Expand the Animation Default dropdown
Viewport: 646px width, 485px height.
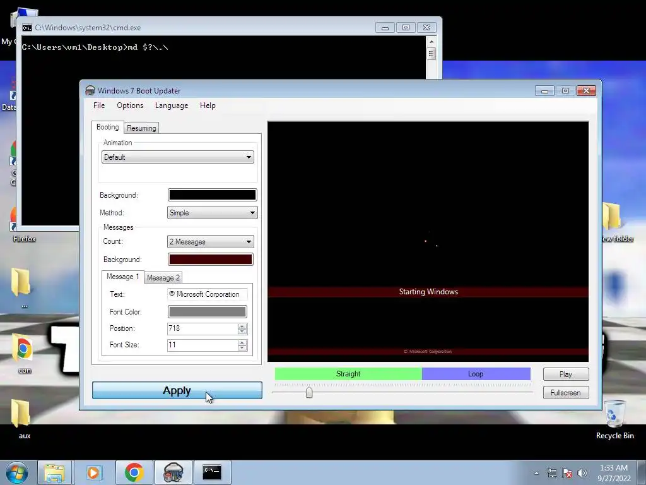177,157
